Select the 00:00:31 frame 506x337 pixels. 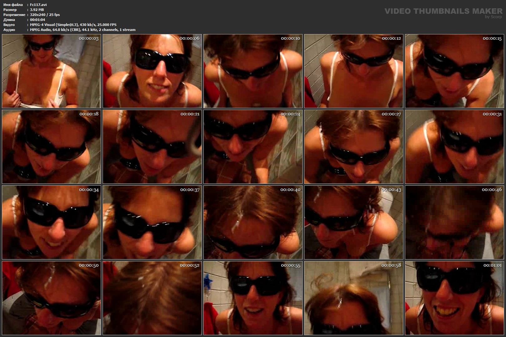coord(454,147)
